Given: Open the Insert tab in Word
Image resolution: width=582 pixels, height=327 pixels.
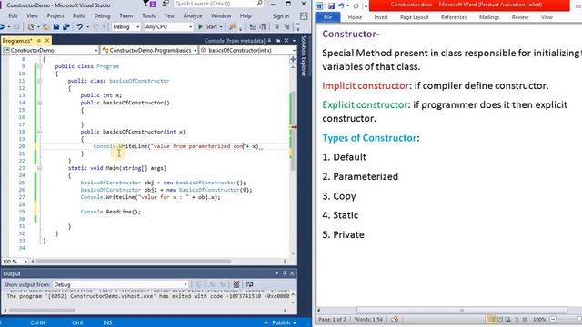Looking at the screenshot, I should [x=381, y=17].
